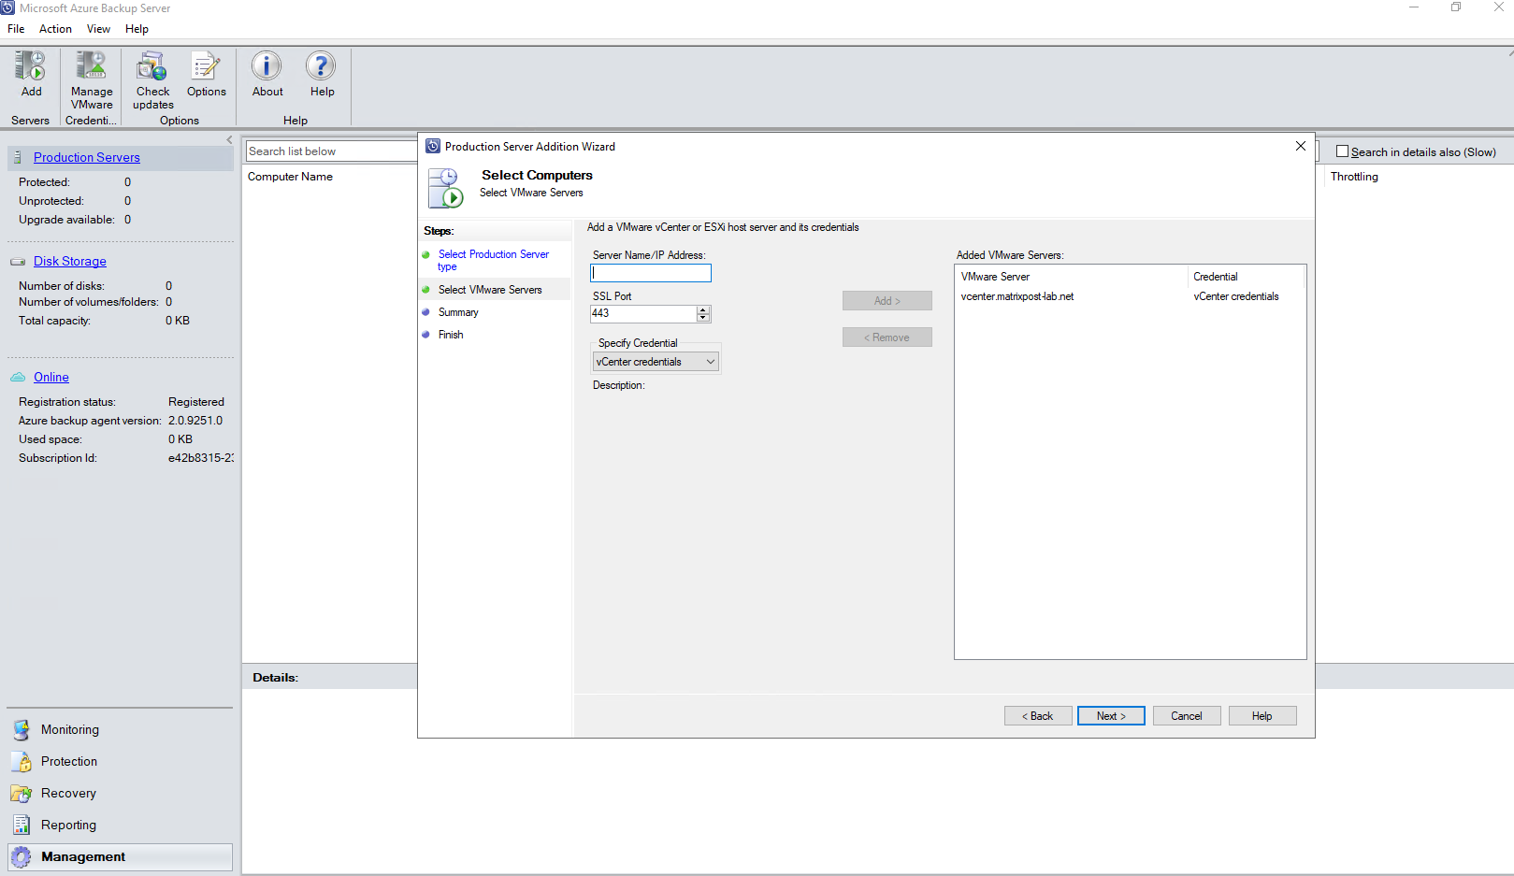Click the Computer Name column header
This screenshot has height=876, width=1514.
click(x=290, y=177)
